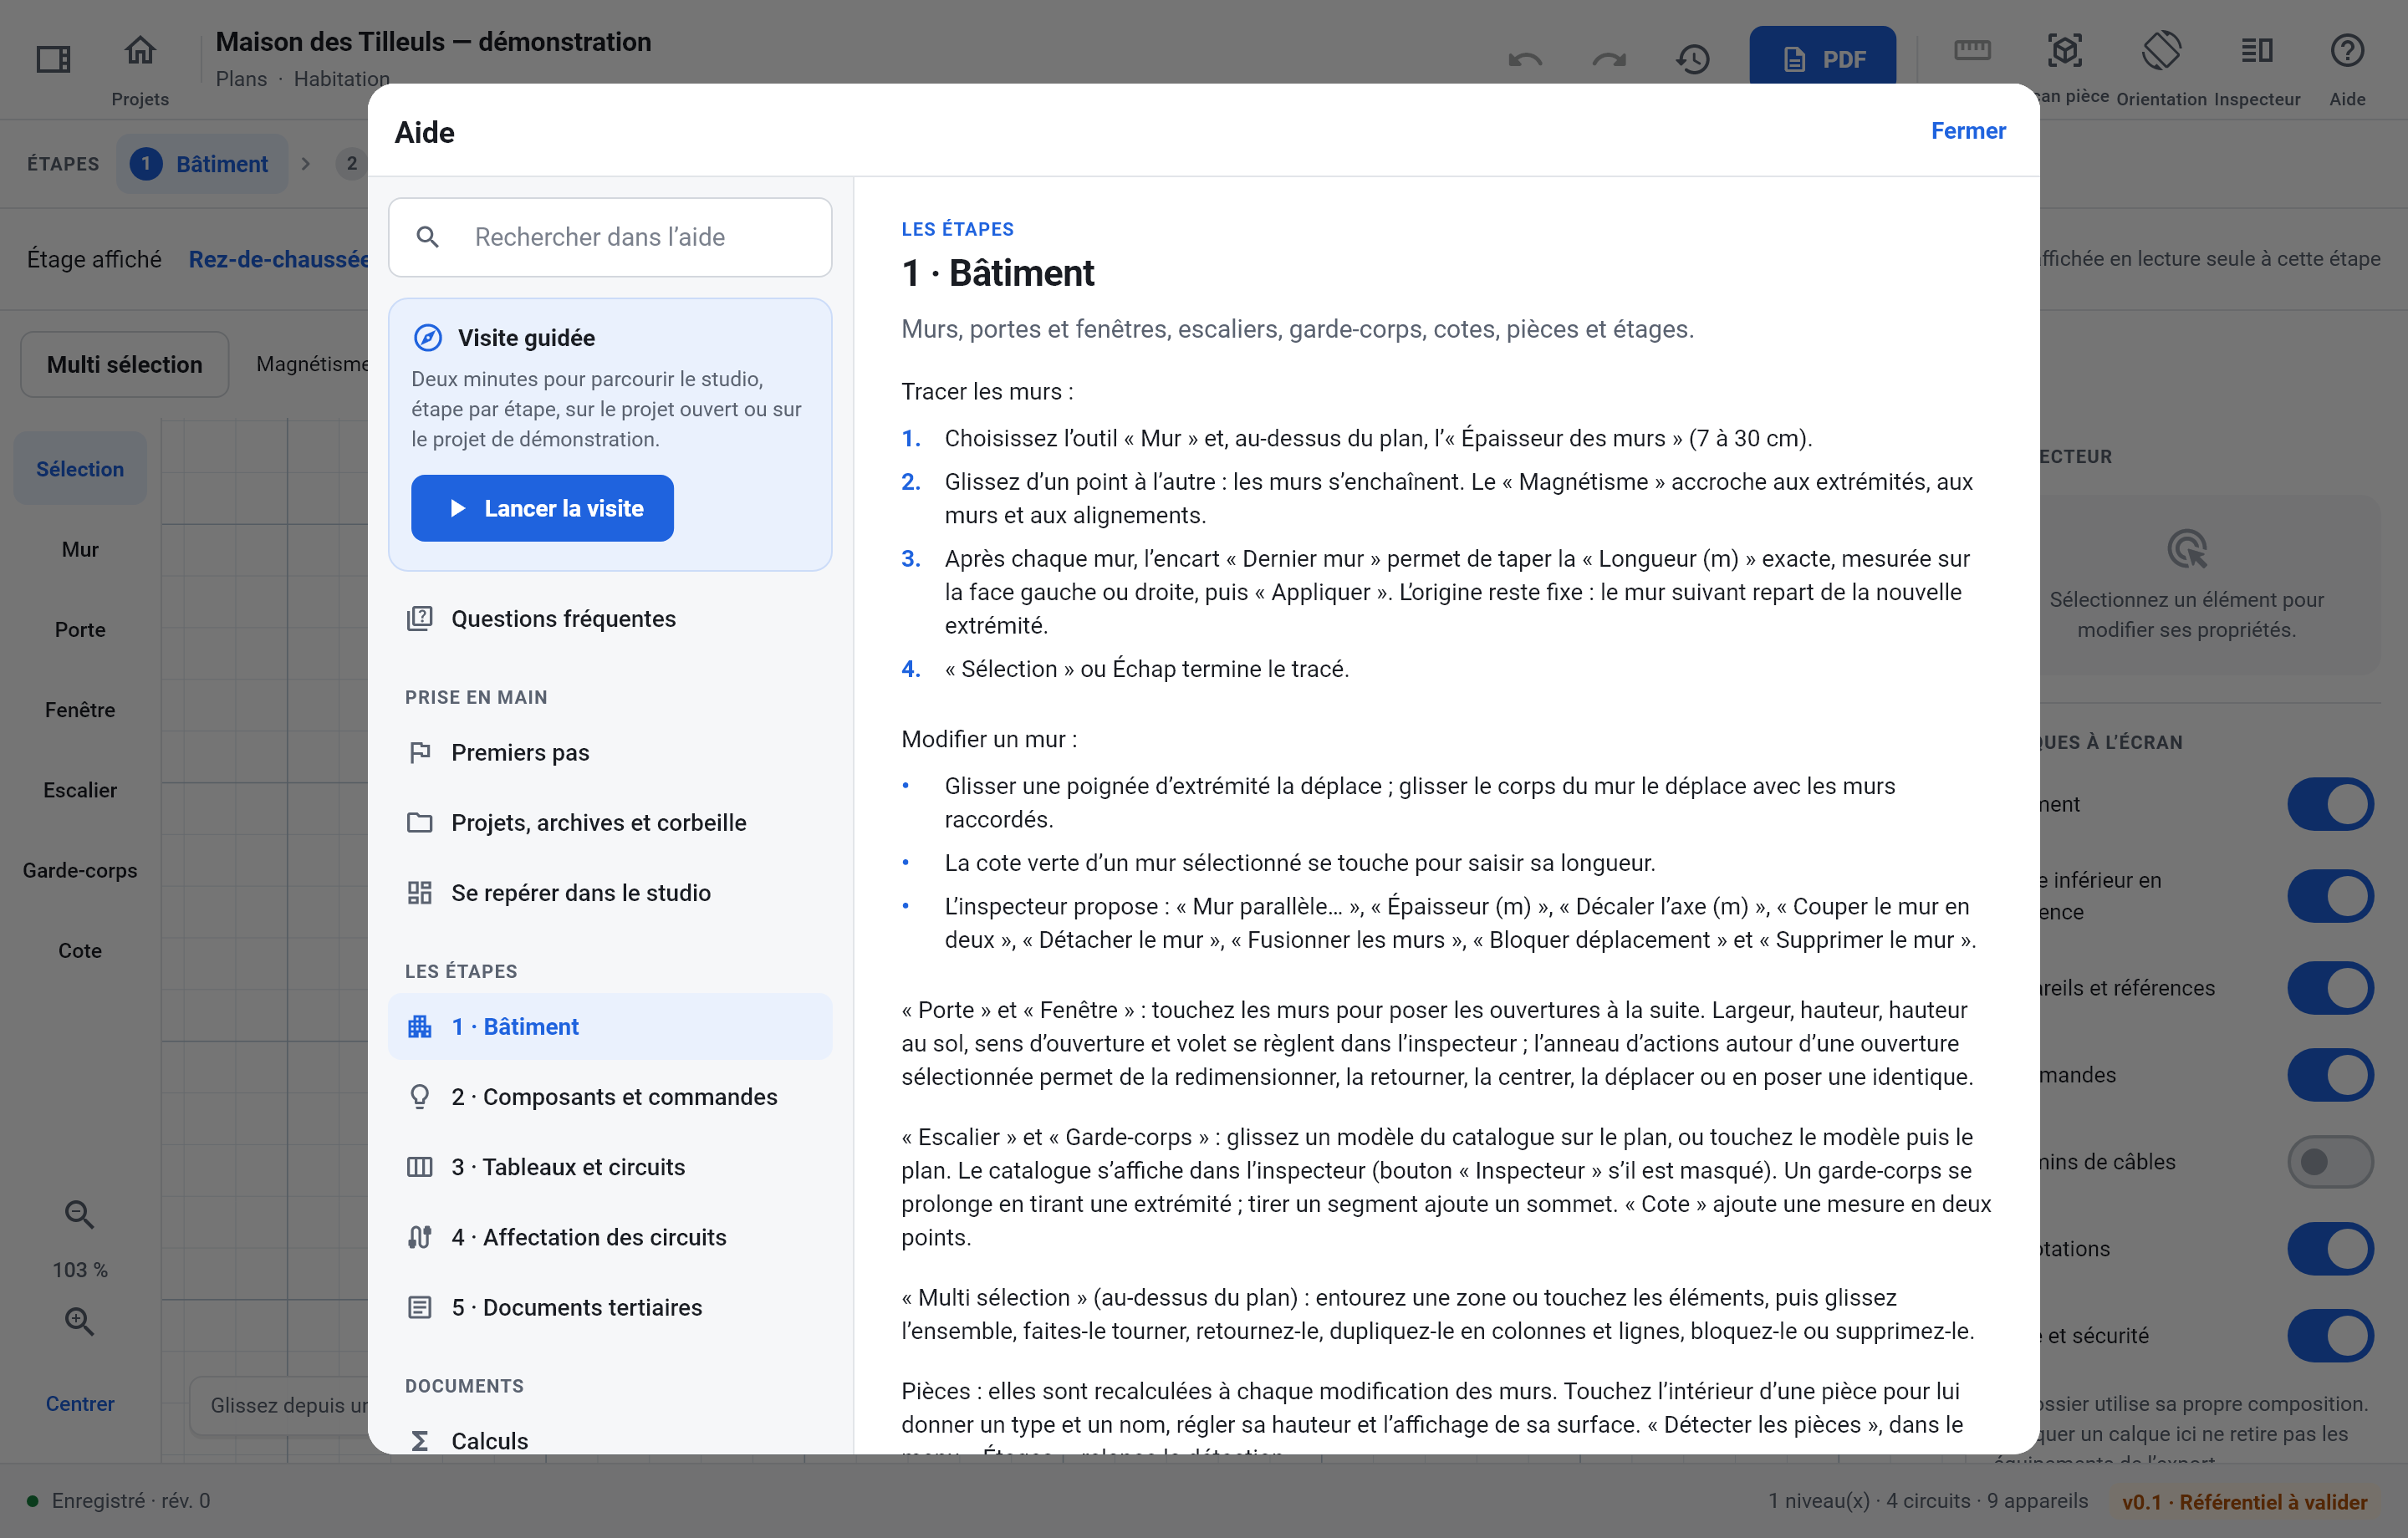The width and height of the screenshot is (2408, 1538).
Task: Click the panel icon beside Tableaux et circuits
Action: tap(420, 1167)
